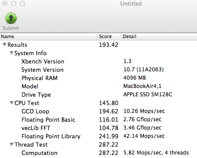The width and height of the screenshot is (197, 158).
Task: Collapse the System Info section triangle
Action: coord(12,53)
